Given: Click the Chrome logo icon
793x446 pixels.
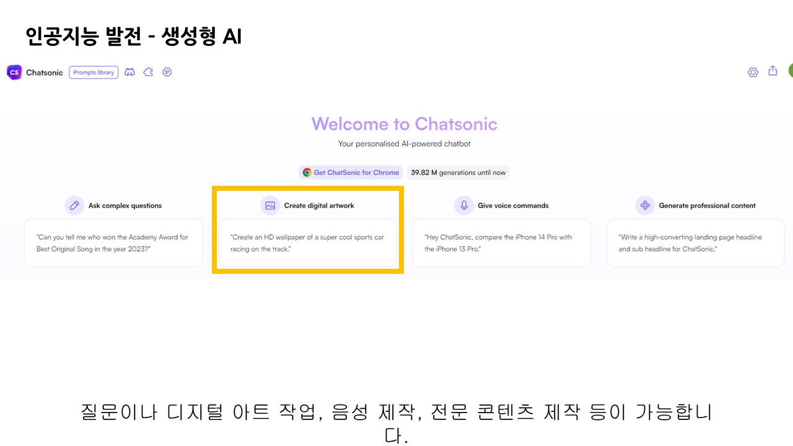Looking at the screenshot, I should pyautogui.click(x=307, y=173).
